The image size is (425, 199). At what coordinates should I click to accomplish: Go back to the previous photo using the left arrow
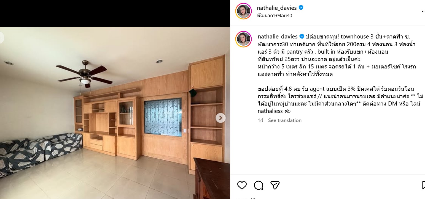[x=2, y=37]
